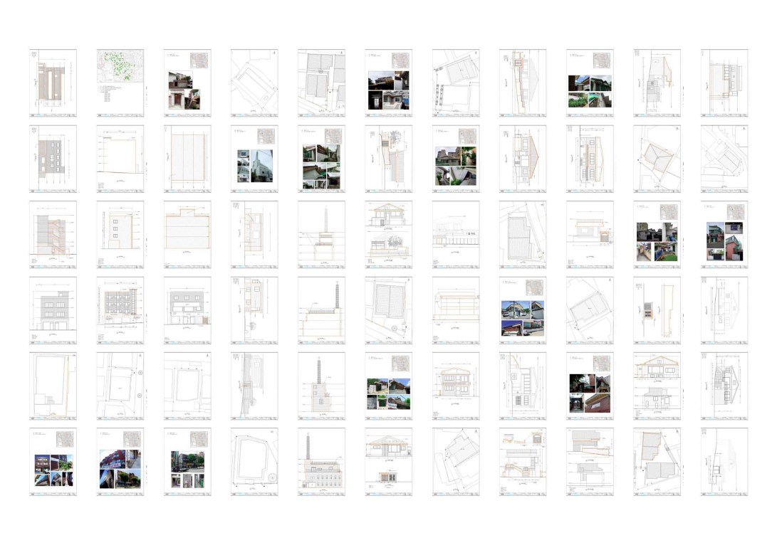This screenshot has width=777, height=545.
Task: Open the pitched-roof house elevation in the bottom row
Action: pos(389,461)
